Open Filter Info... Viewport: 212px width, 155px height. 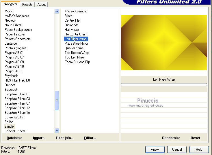pyautogui.click(x=65, y=138)
